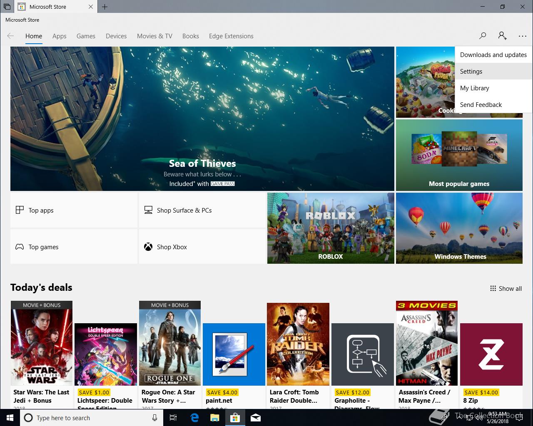Screen dimensions: 533x426
Task: Launch Microsoft Edge from the taskbar
Action: 194,418
